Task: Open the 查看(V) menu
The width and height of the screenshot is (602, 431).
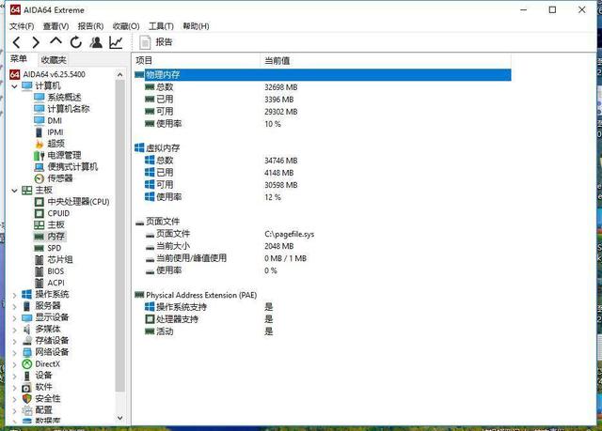Action: [x=56, y=26]
